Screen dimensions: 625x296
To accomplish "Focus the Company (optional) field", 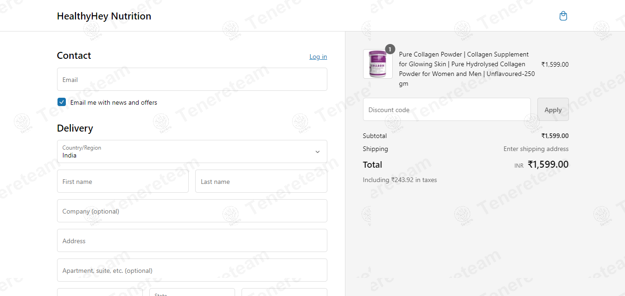I will pos(191,211).
